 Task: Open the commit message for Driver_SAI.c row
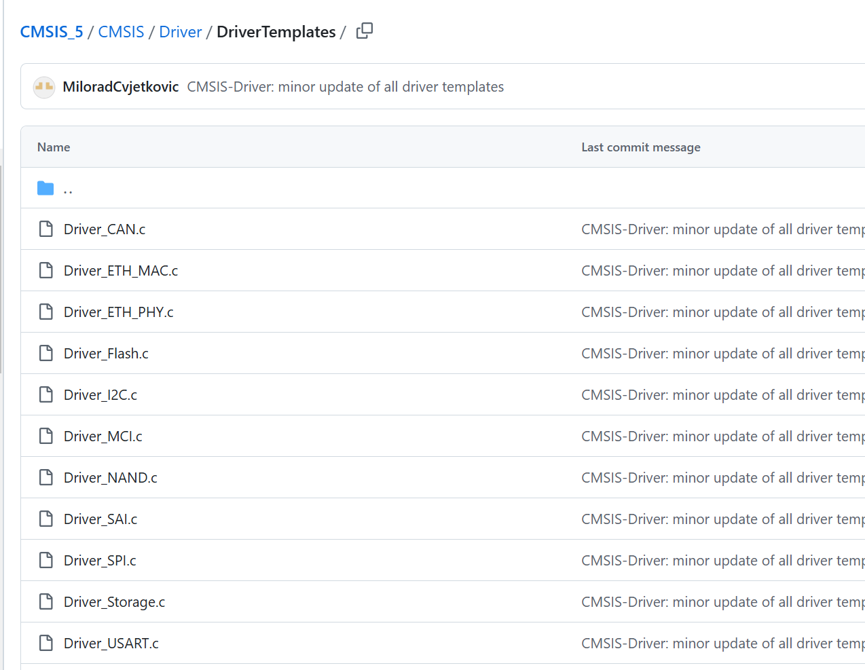(x=723, y=519)
